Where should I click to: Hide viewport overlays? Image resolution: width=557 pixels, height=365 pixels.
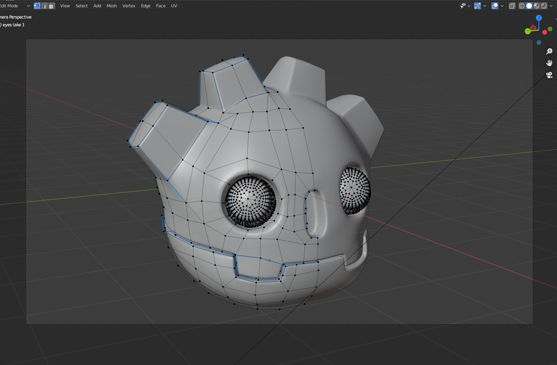pos(494,5)
